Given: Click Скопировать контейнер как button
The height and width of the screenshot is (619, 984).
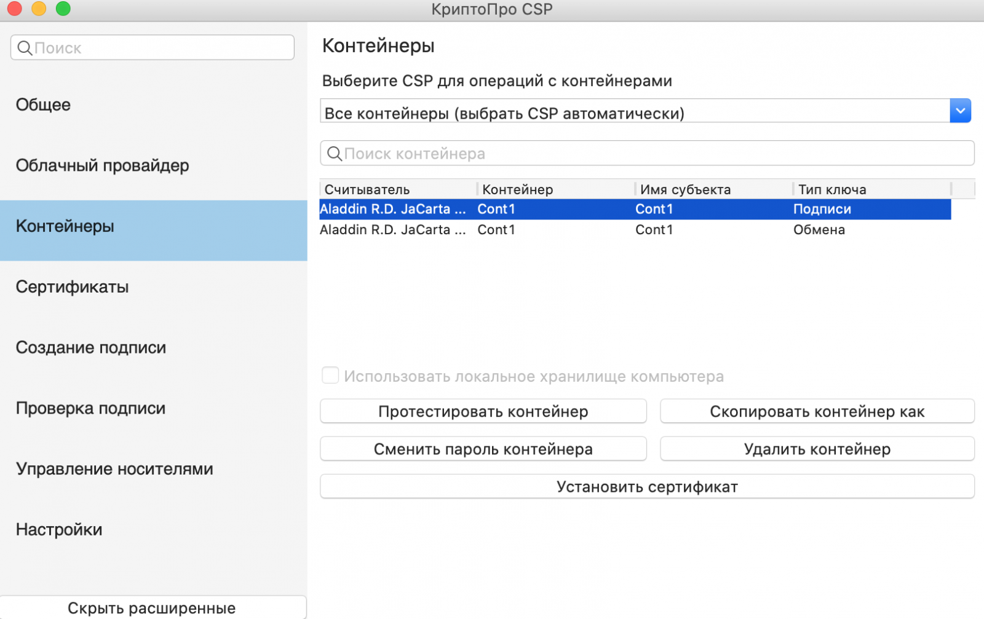Looking at the screenshot, I should 817,412.
